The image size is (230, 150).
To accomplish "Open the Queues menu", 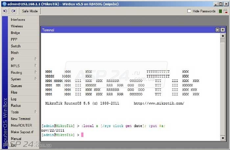I will click(x=23, y=86).
